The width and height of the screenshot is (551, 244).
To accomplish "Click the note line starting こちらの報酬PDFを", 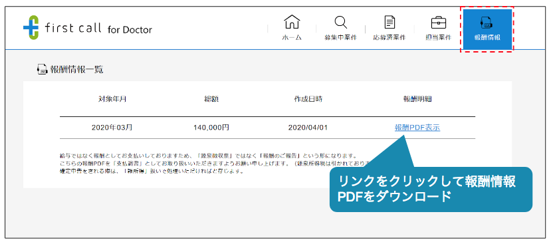I will tap(215, 164).
